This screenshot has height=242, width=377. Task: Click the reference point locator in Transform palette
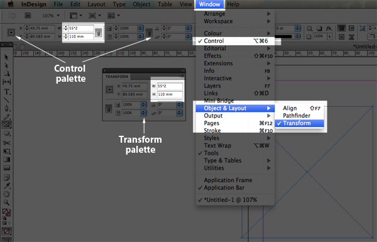coord(109,89)
